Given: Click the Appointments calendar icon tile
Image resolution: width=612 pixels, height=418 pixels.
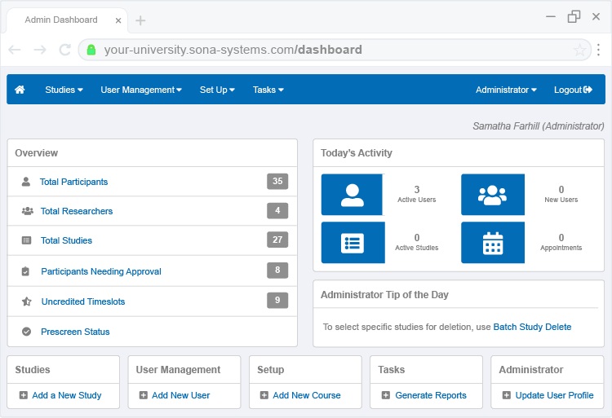Looking at the screenshot, I should point(492,243).
